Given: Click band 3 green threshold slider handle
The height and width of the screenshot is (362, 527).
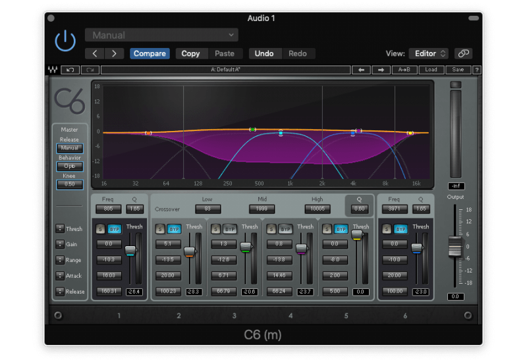Looking at the screenshot, I should 246,247.
